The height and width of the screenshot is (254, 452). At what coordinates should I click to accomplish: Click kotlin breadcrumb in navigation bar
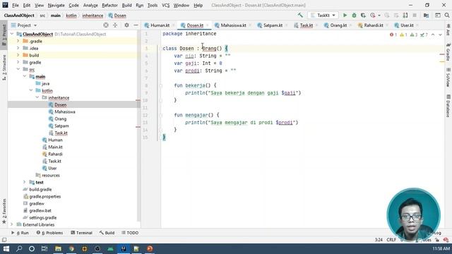point(71,16)
